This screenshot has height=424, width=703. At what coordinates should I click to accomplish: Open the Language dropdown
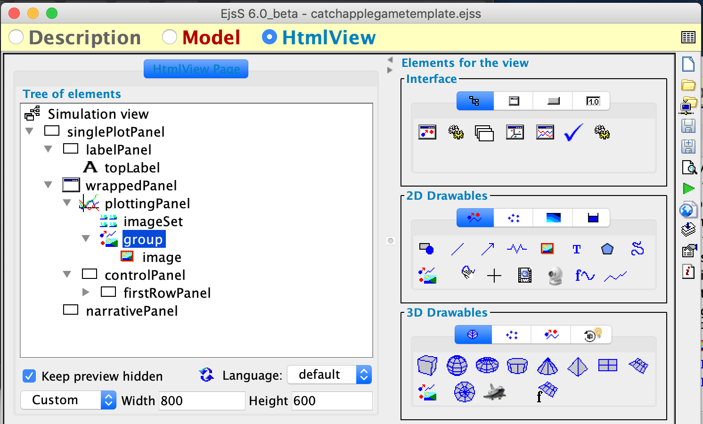coord(329,375)
